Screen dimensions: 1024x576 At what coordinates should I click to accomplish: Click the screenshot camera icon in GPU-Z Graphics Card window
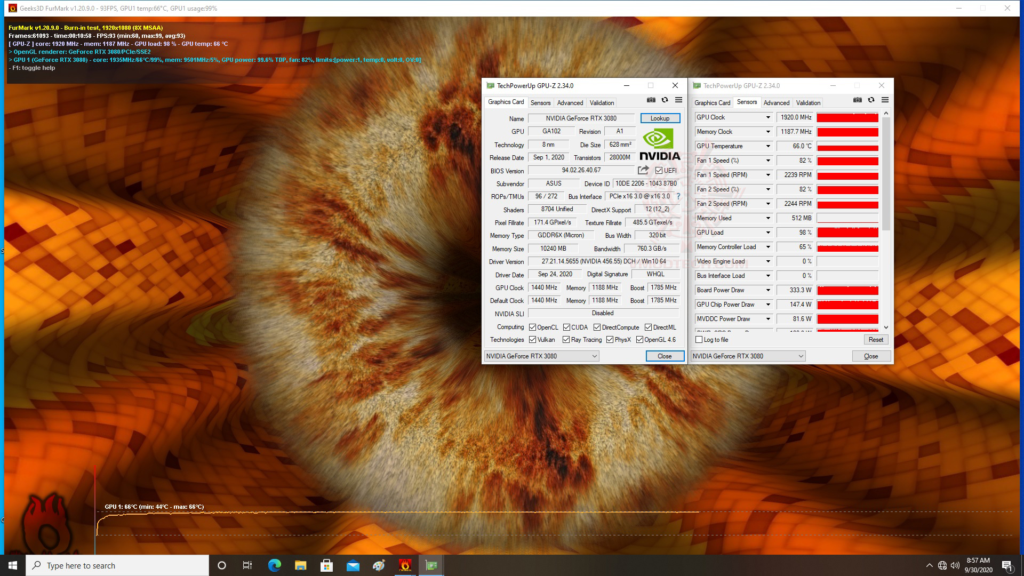[651, 100]
